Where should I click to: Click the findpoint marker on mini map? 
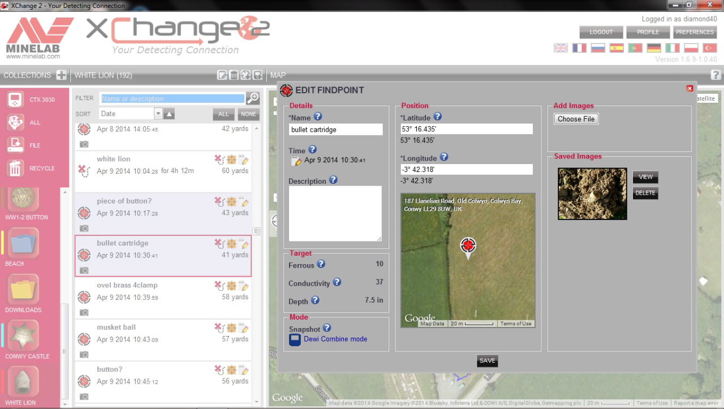(x=468, y=247)
